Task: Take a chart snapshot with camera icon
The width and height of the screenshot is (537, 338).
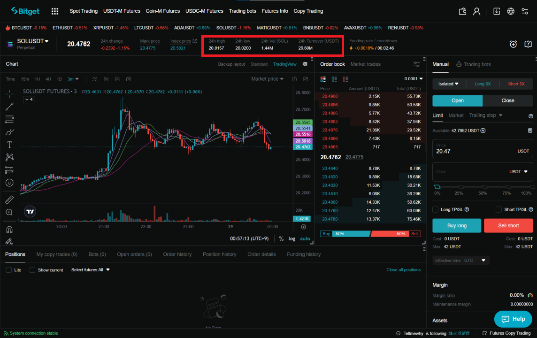Action: click(x=129, y=79)
